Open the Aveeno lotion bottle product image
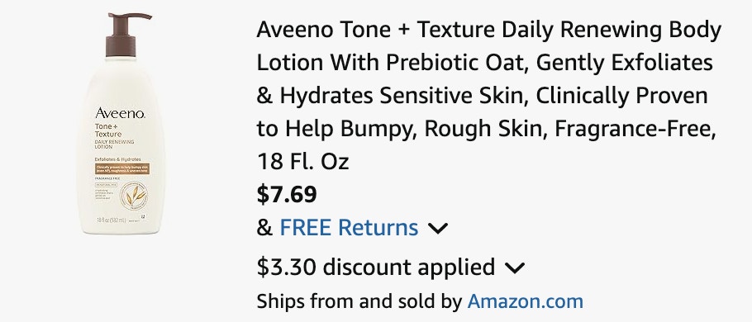Image resolution: width=752 pixels, height=322 pixels. click(x=121, y=124)
